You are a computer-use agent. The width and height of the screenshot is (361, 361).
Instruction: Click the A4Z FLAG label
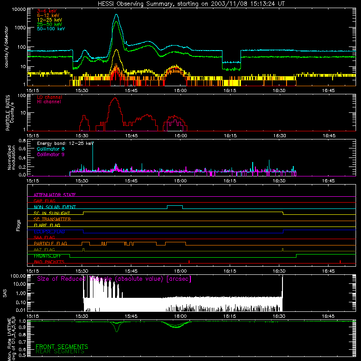pos(44,250)
